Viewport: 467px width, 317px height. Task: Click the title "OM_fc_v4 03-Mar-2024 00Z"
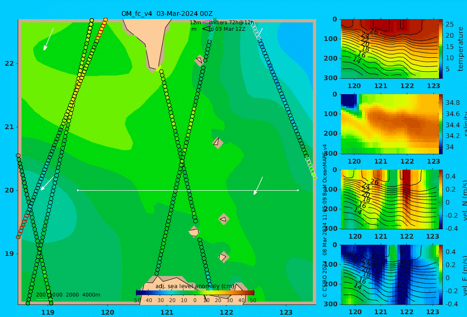pos(167,14)
